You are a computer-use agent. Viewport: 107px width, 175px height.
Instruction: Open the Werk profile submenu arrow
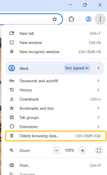(98, 68)
